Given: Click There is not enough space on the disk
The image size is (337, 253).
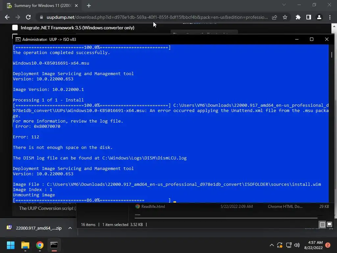Looking at the screenshot, I should pyautogui.click(x=63, y=147).
